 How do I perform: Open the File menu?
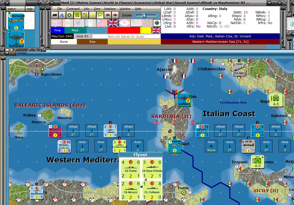(60, 9)
